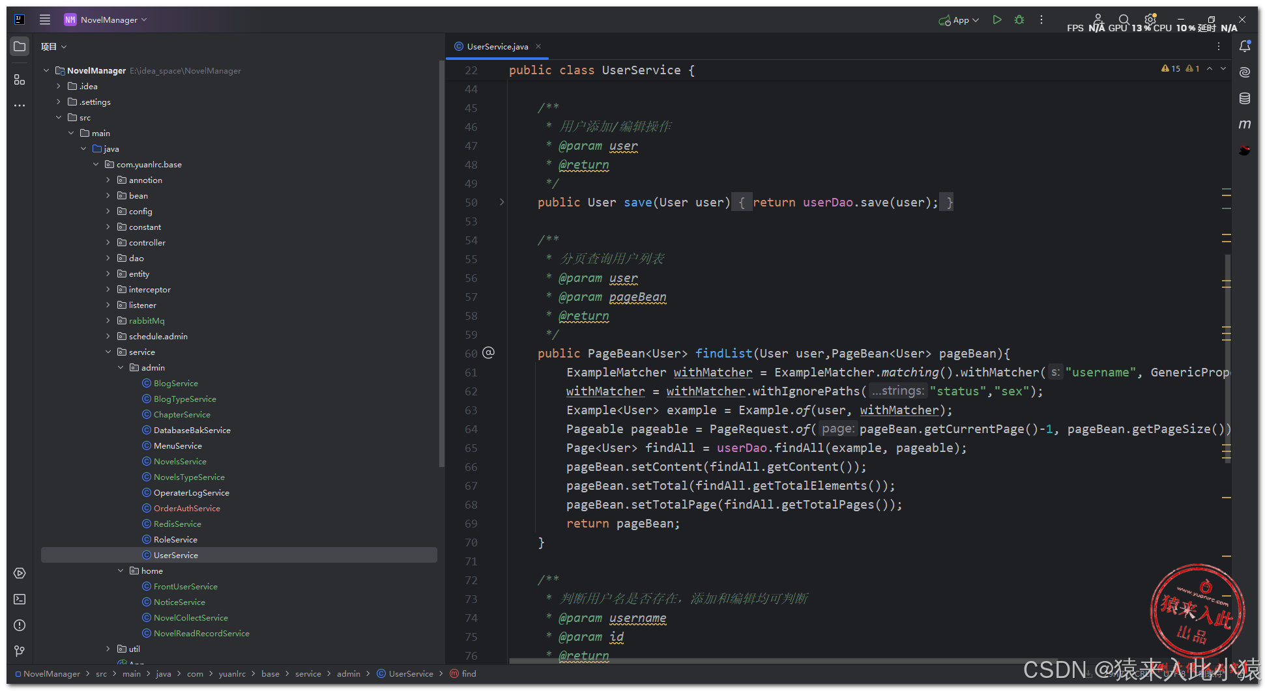
Task: Expand the controller package
Action: coord(108,242)
